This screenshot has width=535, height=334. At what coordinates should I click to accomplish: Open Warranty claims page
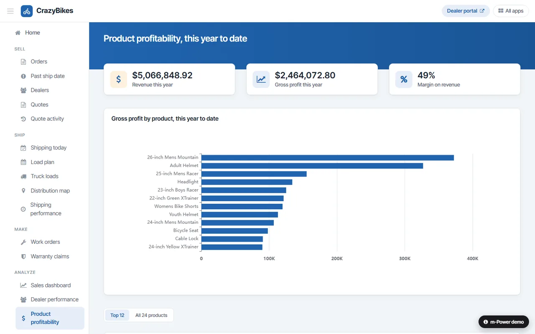49,256
